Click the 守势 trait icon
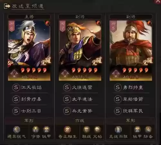Screen dimensions: 161x145 [35, 129]
